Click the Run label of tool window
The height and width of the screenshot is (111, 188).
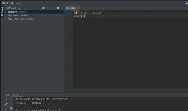[7, 95]
